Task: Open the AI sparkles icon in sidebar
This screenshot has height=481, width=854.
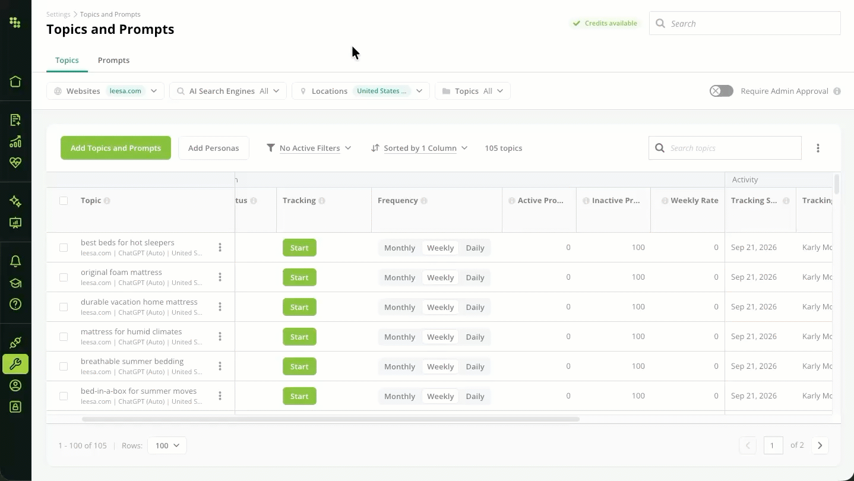Action: (15, 201)
